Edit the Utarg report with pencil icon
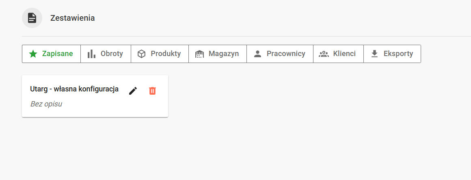Screen dimensions: 471x180 tap(133, 91)
